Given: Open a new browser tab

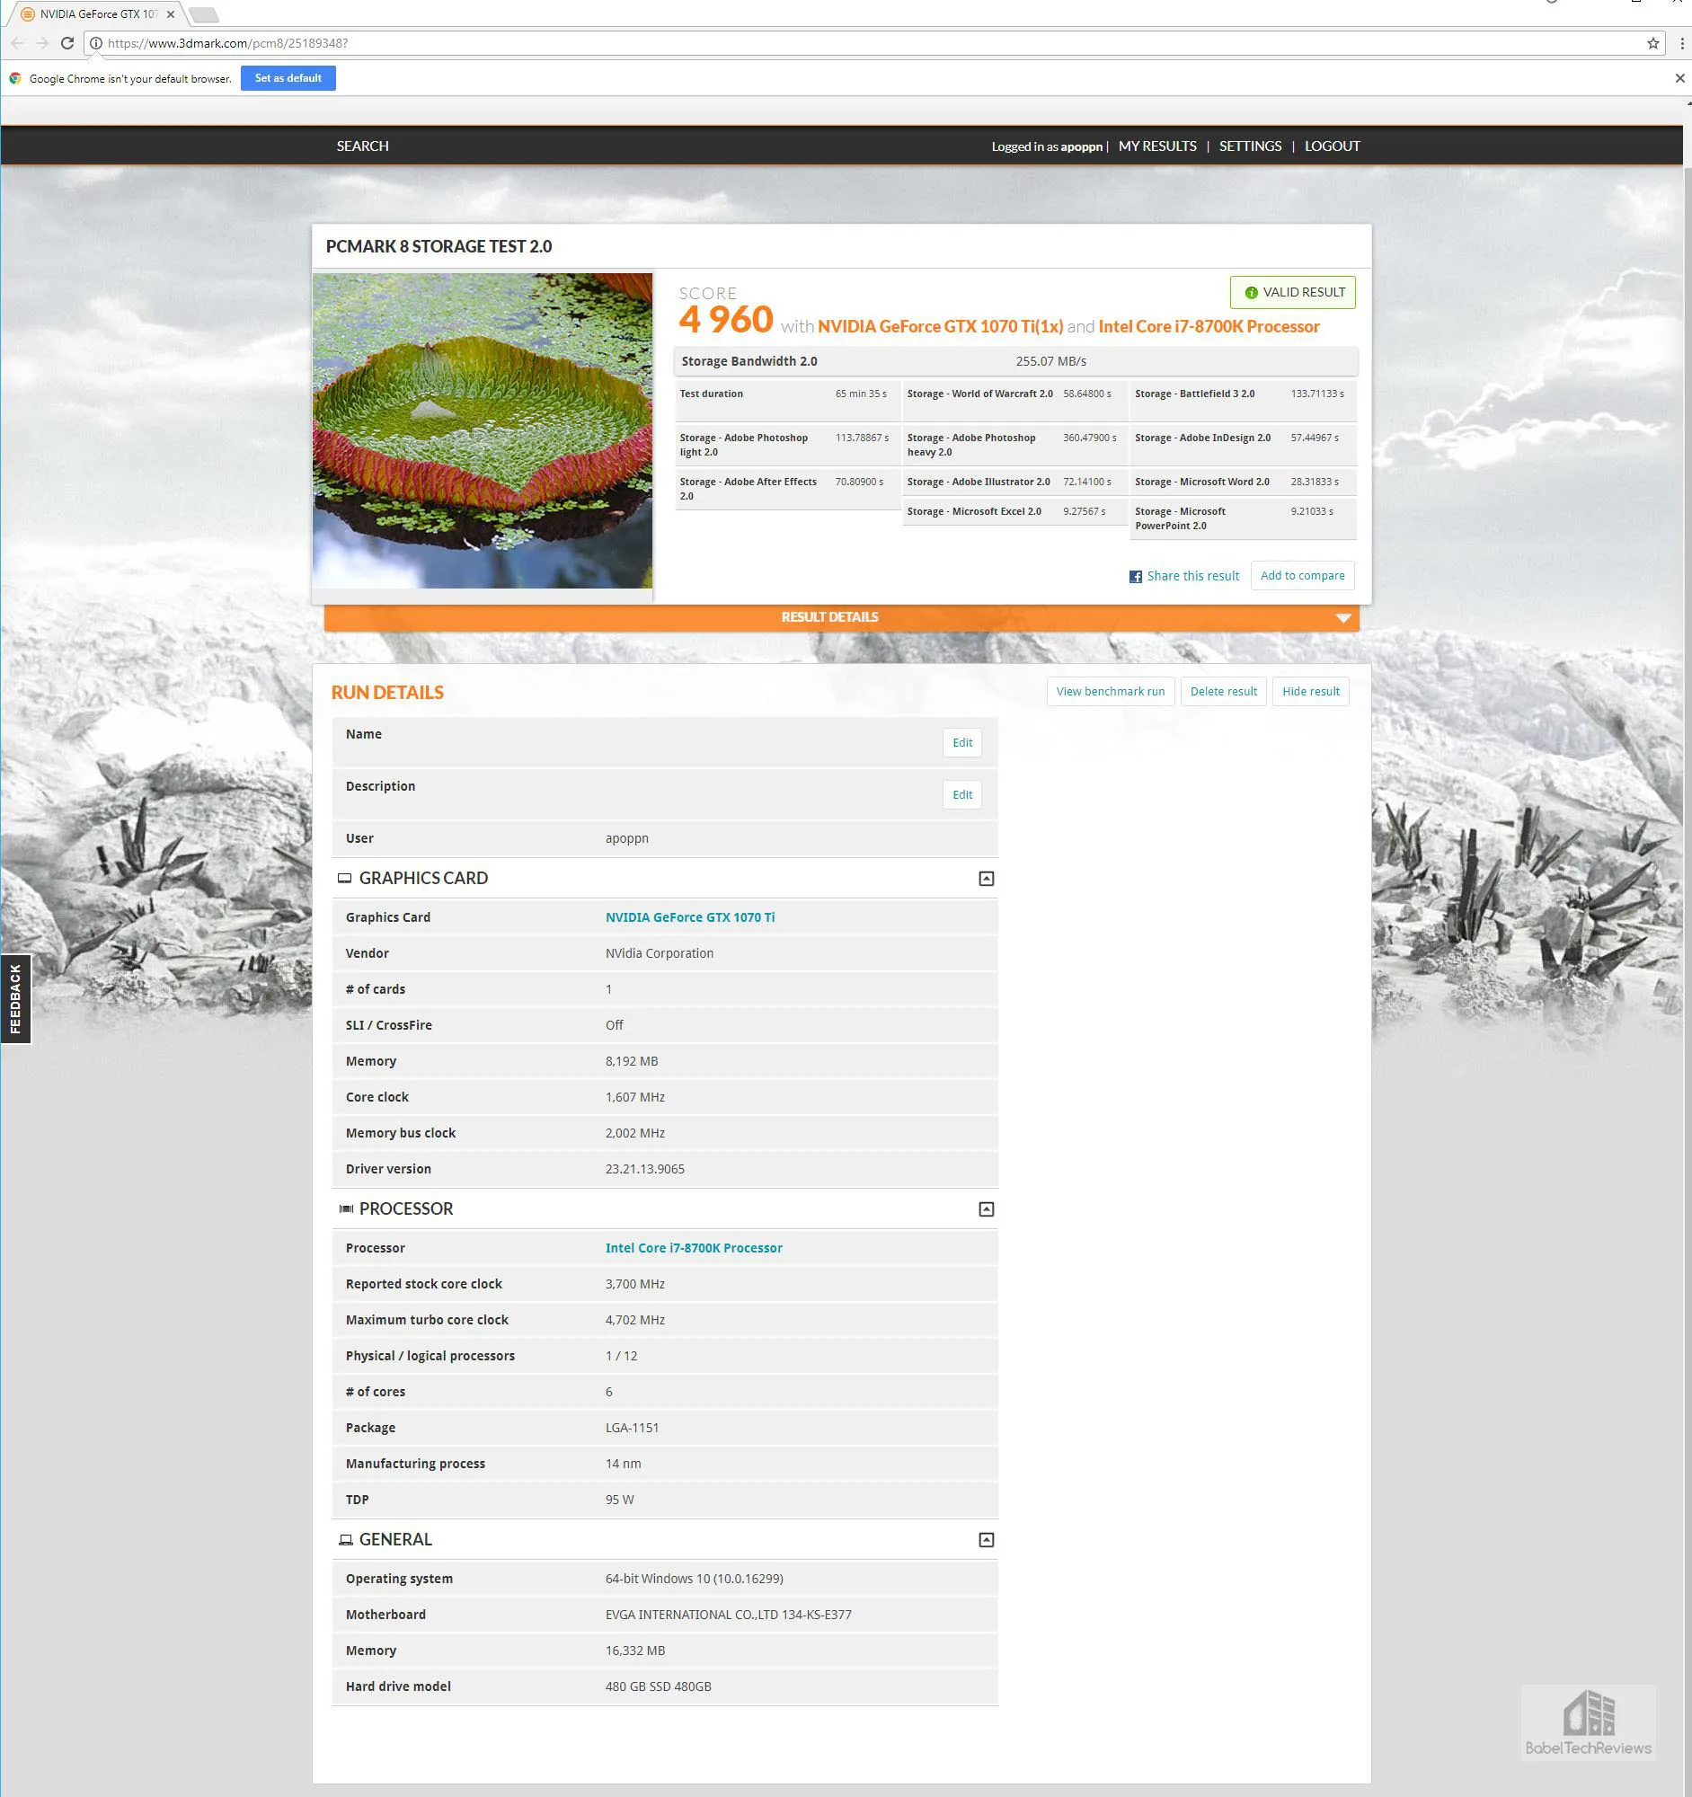Looking at the screenshot, I should pyautogui.click(x=204, y=14).
